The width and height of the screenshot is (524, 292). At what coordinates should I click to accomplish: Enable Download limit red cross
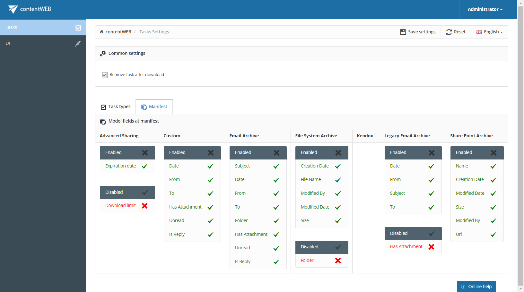(x=145, y=206)
